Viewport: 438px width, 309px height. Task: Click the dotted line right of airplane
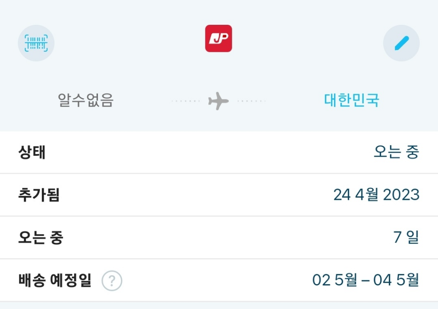click(252, 101)
